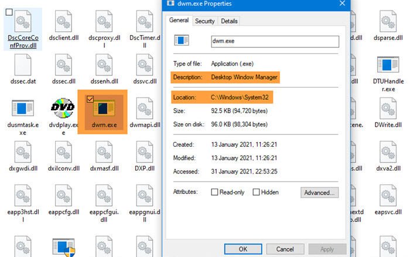The width and height of the screenshot is (410, 257).
Task: Select dxva2.dll file icon
Action: click(388, 152)
